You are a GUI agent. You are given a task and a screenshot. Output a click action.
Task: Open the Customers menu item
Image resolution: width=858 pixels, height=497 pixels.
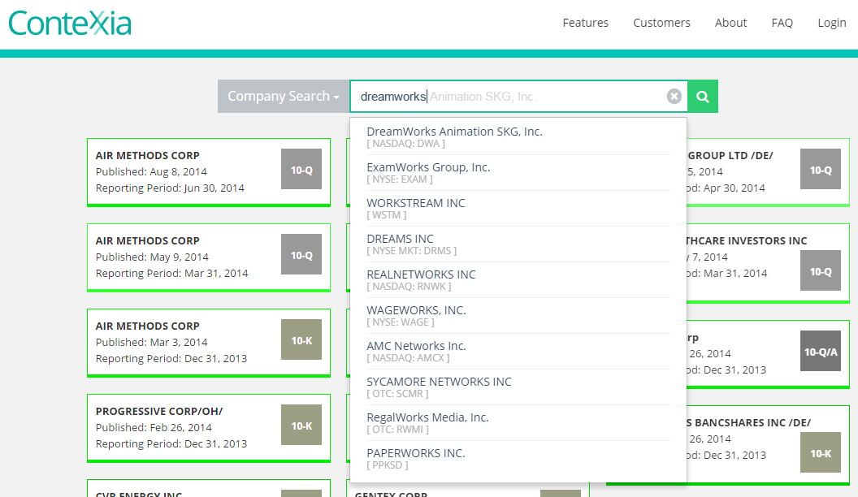pos(661,23)
